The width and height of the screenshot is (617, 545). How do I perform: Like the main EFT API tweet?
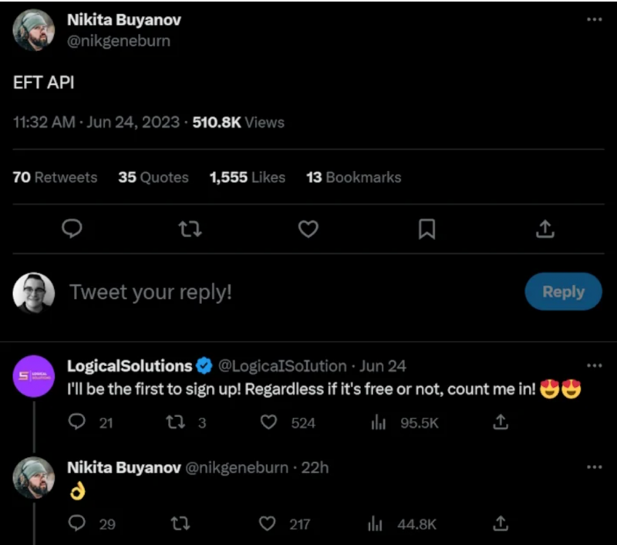point(308,229)
